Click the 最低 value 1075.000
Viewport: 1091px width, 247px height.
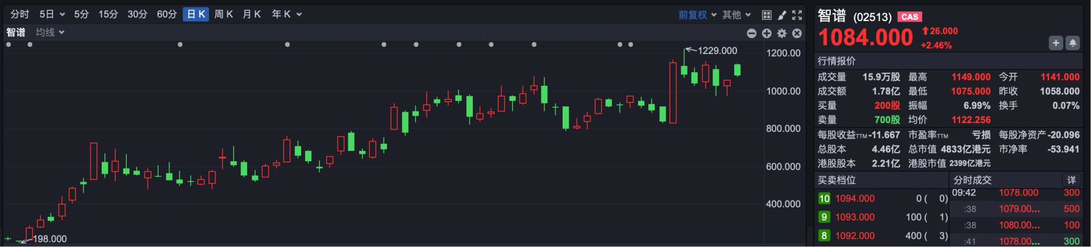(x=971, y=91)
